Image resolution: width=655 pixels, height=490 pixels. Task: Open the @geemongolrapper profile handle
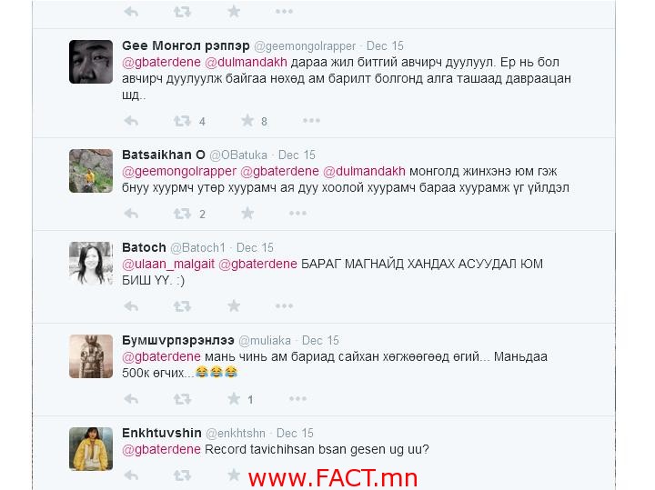point(305,46)
